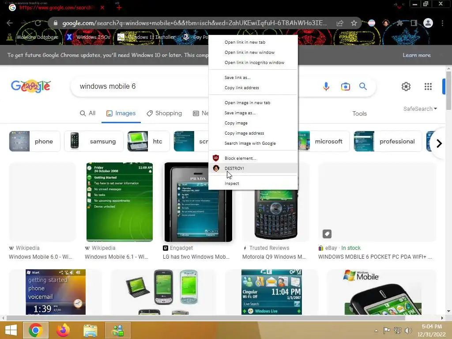452x339 pixels.
Task: Open the volume speaker tray icon
Action: pos(408,331)
